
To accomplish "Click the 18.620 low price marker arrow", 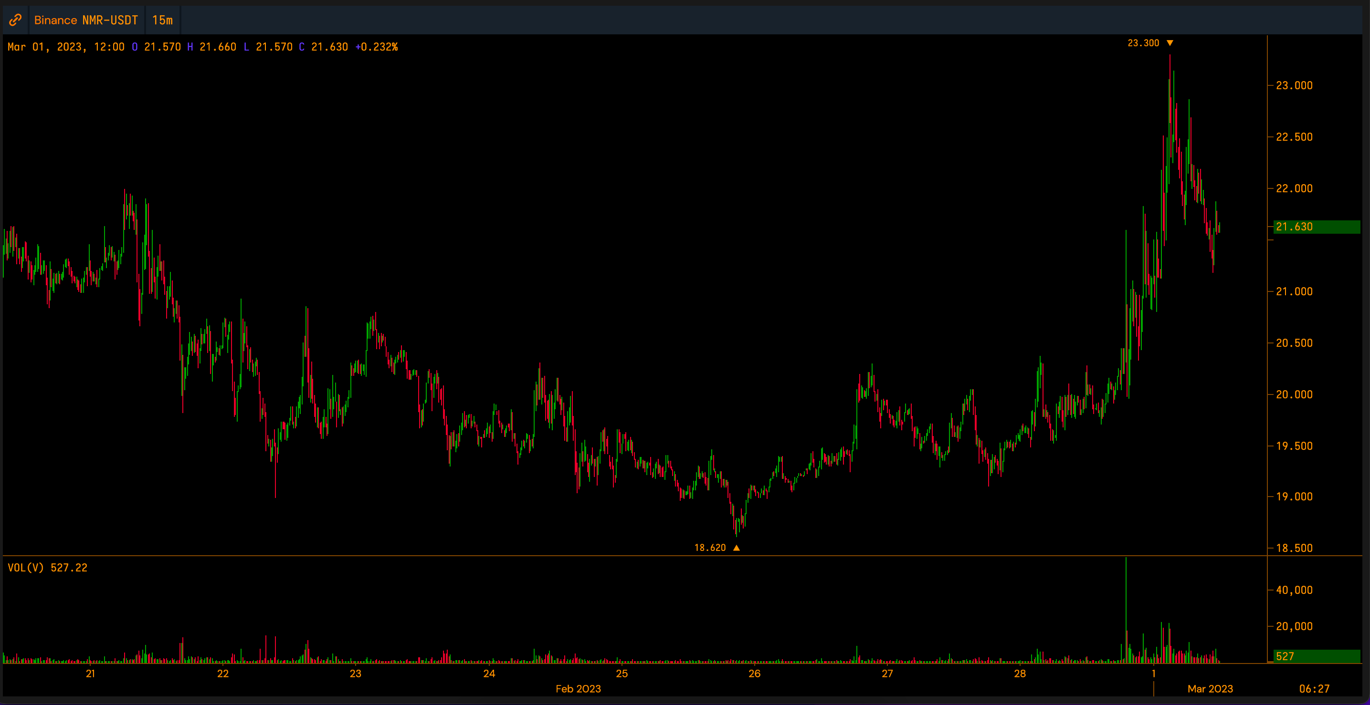I will (736, 548).
